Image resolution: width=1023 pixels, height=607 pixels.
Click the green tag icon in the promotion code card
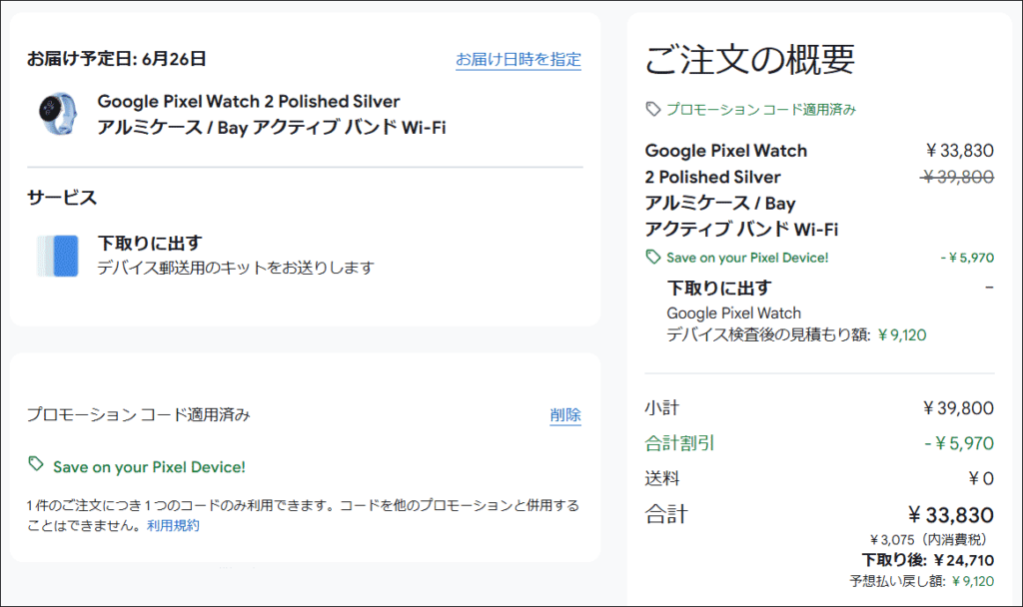point(36,464)
